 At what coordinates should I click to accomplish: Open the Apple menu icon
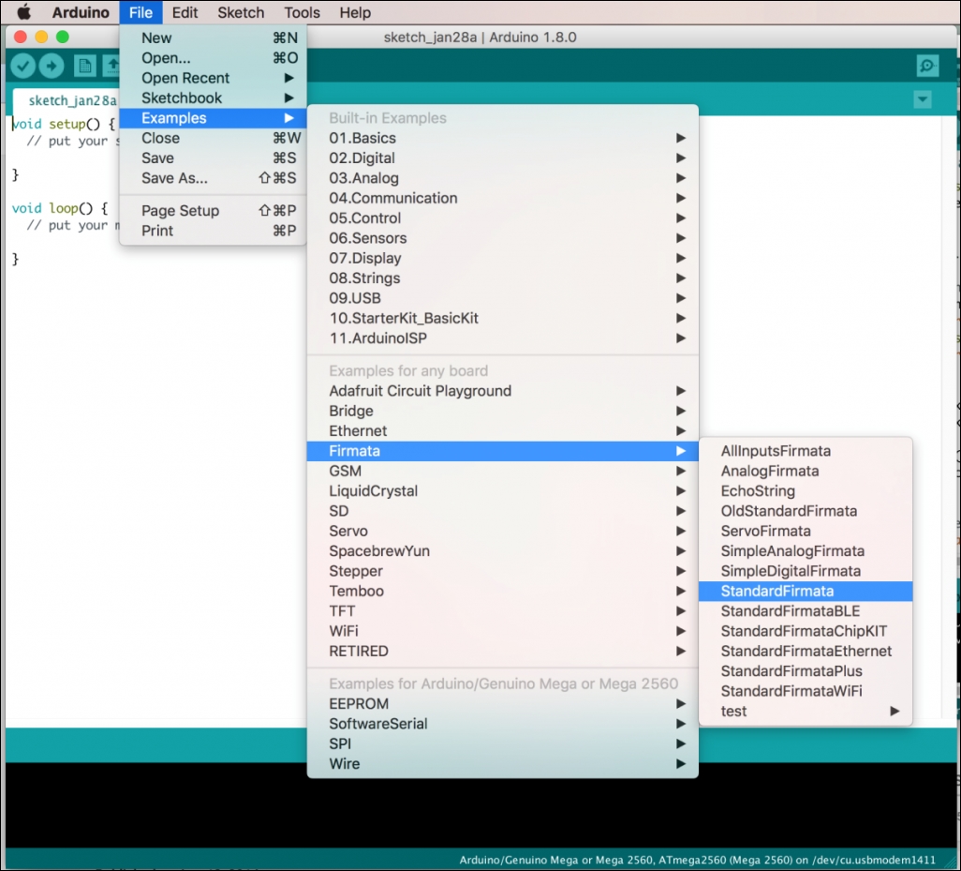(23, 12)
